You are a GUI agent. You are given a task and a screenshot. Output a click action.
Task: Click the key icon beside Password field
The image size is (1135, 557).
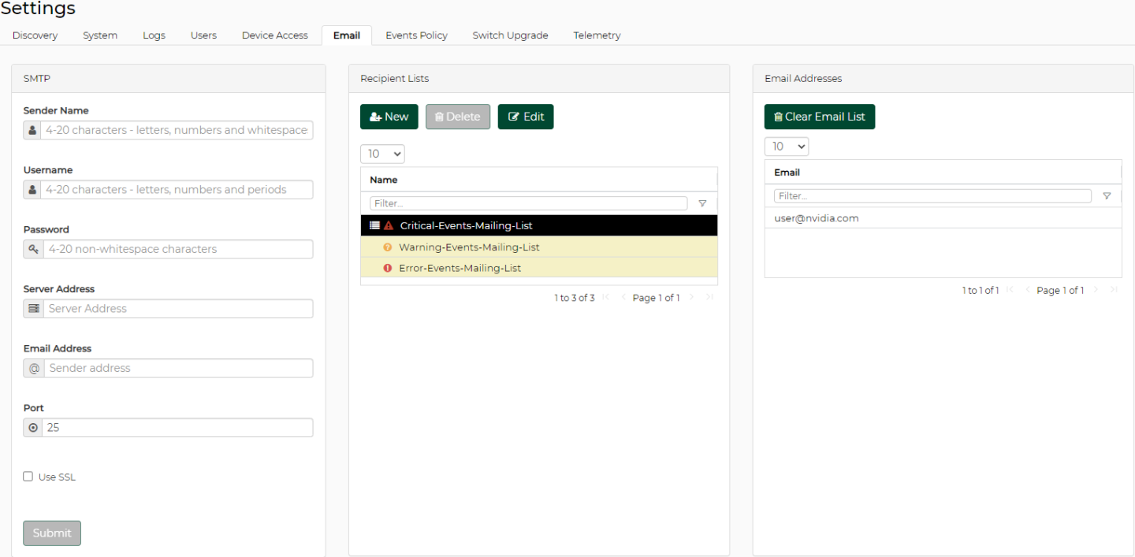point(33,249)
